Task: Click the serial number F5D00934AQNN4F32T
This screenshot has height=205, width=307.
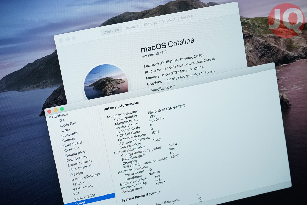Action: click(167, 109)
